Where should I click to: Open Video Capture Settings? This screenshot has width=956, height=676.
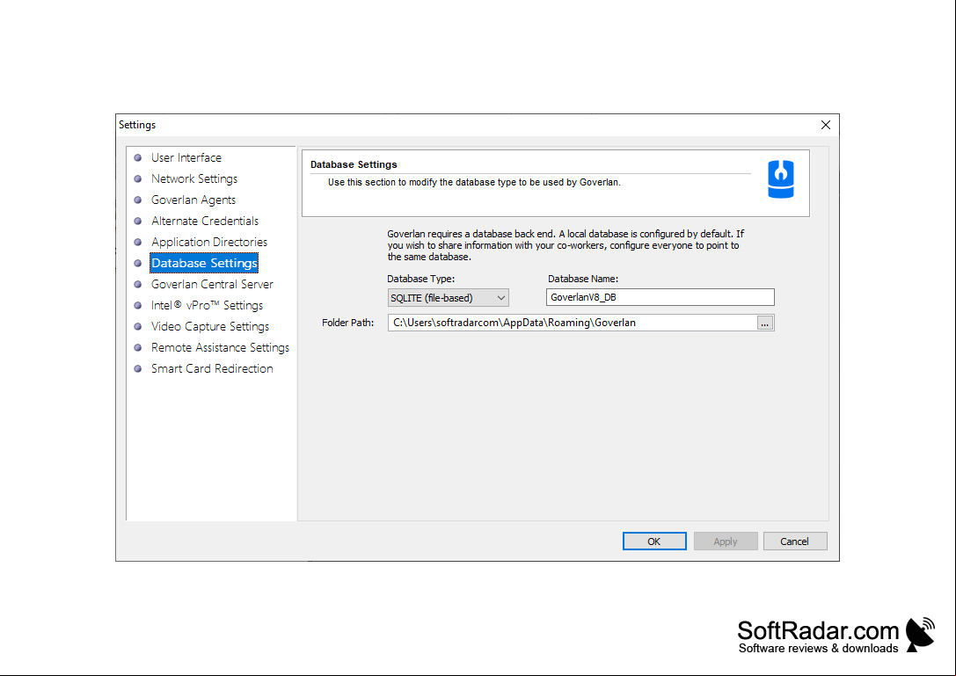209,327
